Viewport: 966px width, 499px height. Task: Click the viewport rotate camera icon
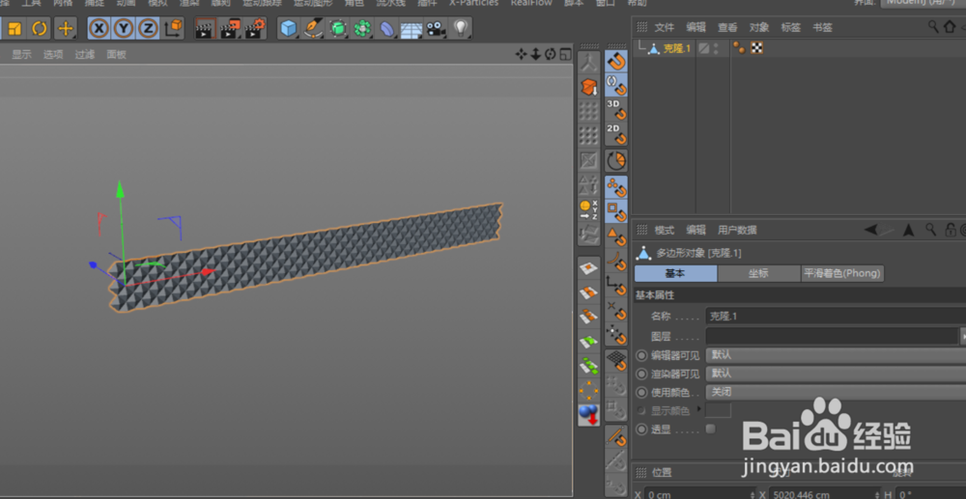pyautogui.click(x=551, y=54)
